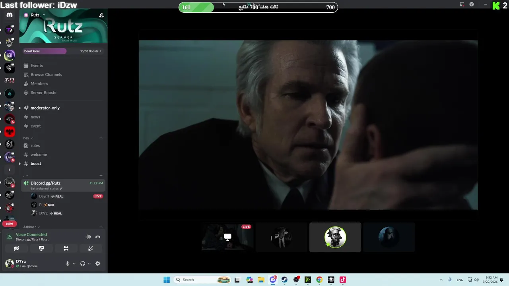Open Server Boosts entry
The height and width of the screenshot is (286, 509).
(x=64, y=93)
